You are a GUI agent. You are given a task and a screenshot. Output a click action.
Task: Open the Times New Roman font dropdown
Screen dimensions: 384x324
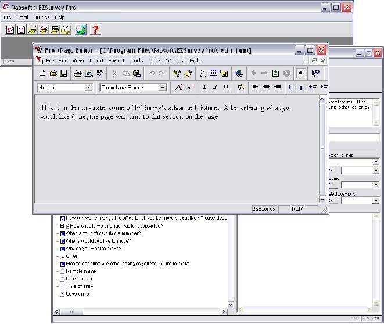[162, 87]
